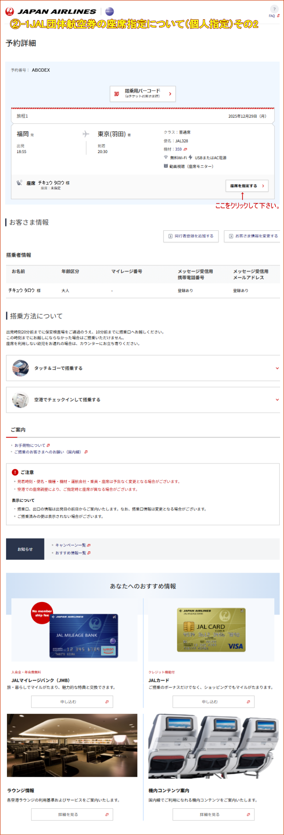Click the 大人 cell in the passenger table

click(66, 290)
